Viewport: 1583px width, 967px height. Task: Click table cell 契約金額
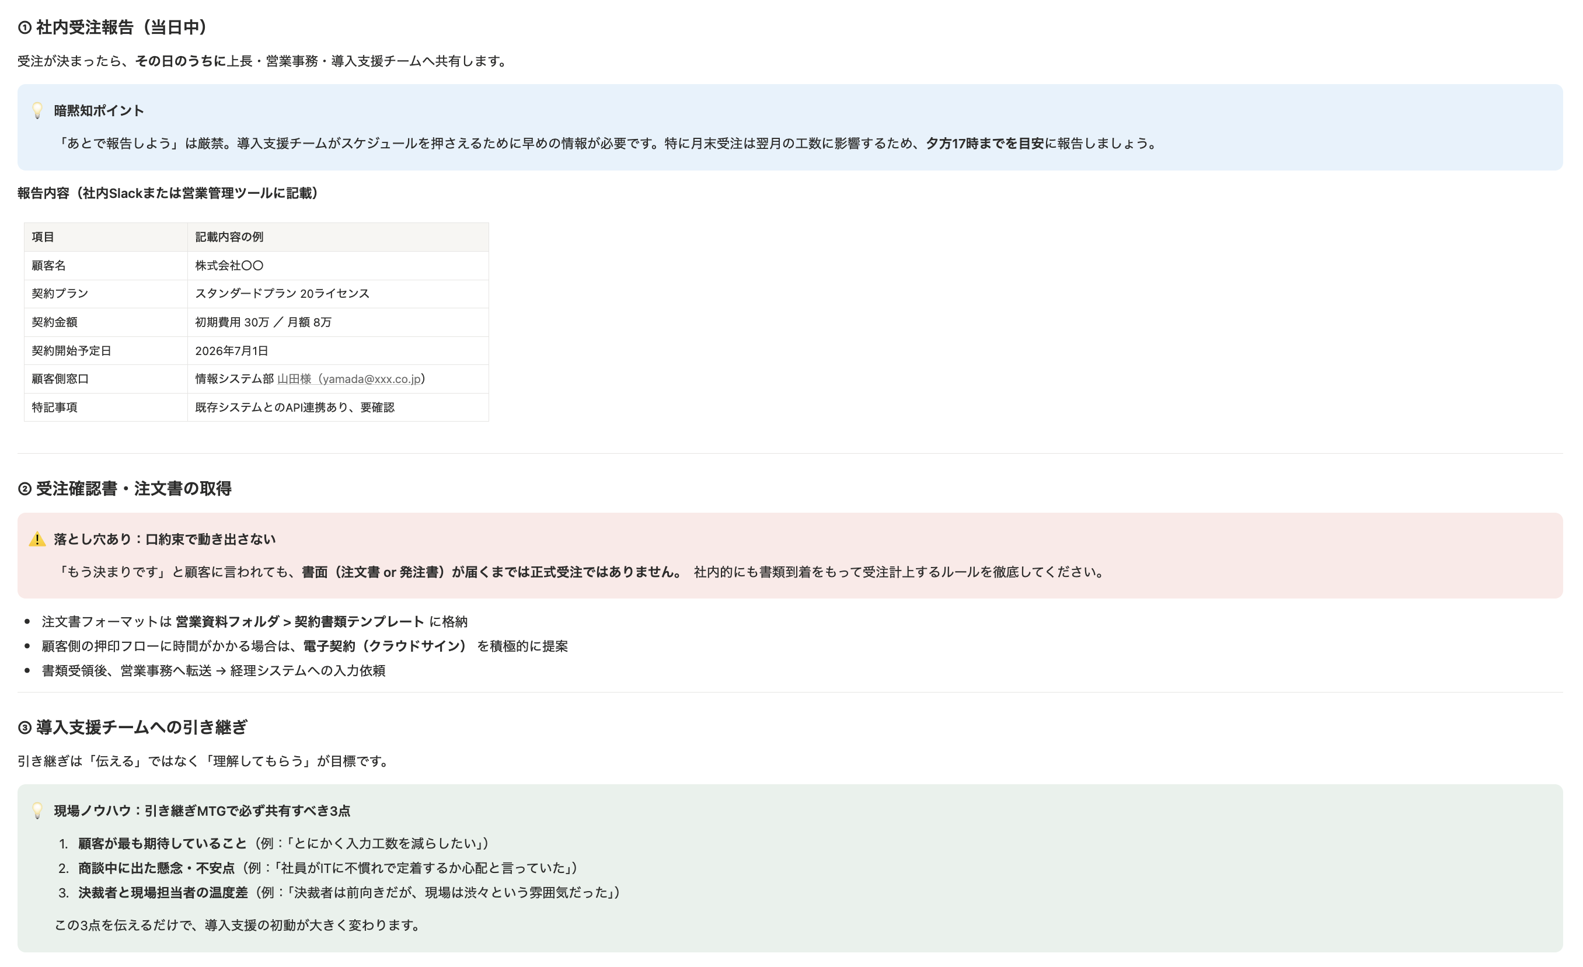106,322
